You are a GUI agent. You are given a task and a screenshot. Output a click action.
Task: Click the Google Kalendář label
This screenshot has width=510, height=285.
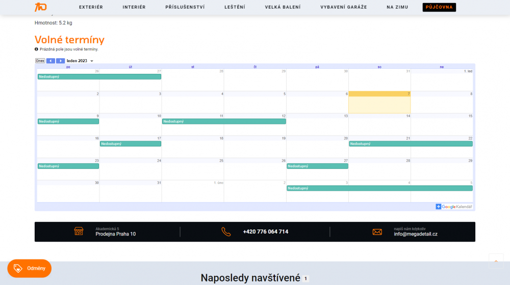click(456, 206)
